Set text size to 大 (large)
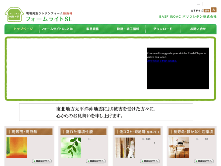This screenshot has height=166, width=221. 214,10
